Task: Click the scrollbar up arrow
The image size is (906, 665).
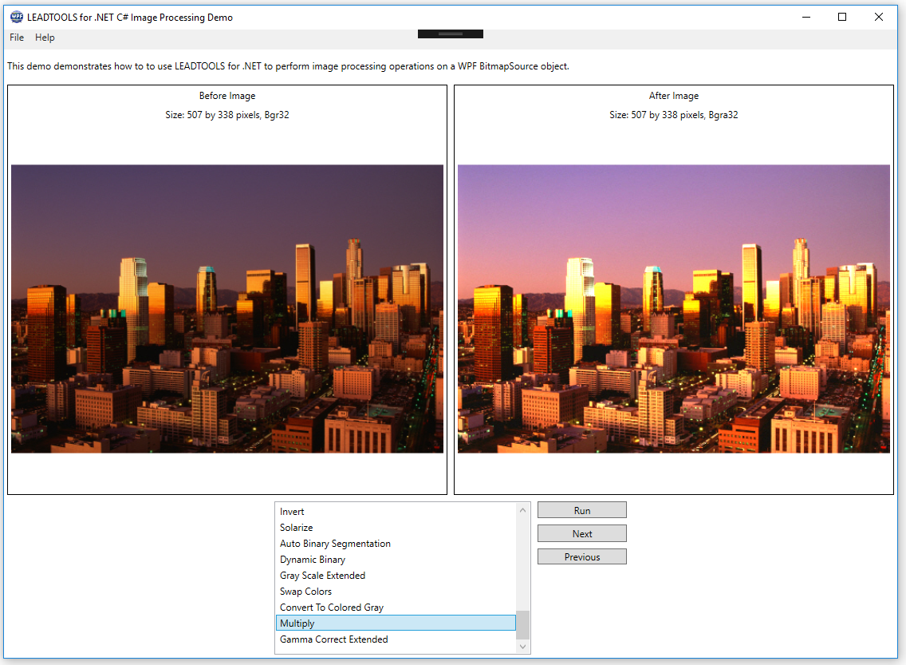Action: click(522, 509)
